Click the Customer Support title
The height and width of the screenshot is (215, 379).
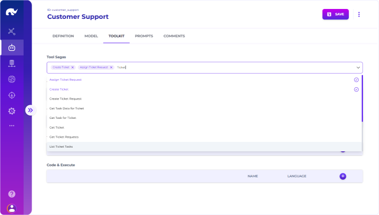tap(78, 17)
